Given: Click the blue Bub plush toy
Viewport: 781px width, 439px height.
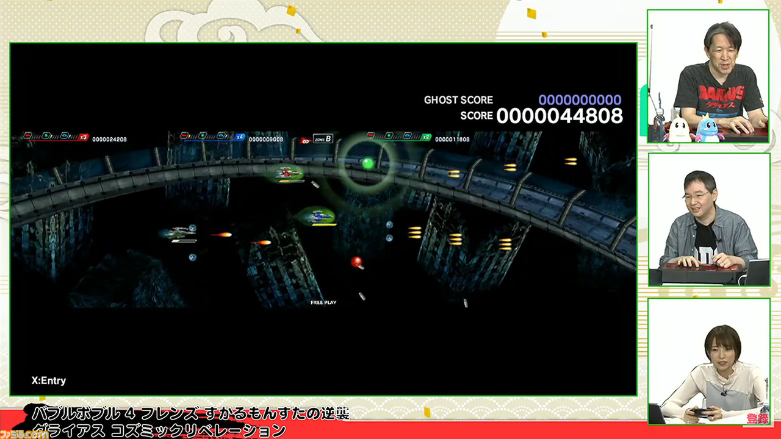Looking at the screenshot, I should [x=710, y=128].
